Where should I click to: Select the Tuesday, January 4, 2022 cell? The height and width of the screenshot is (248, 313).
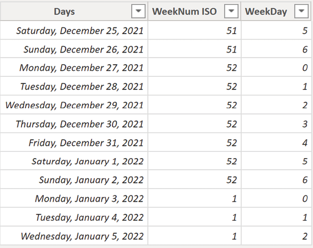pyautogui.click(x=74, y=217)
